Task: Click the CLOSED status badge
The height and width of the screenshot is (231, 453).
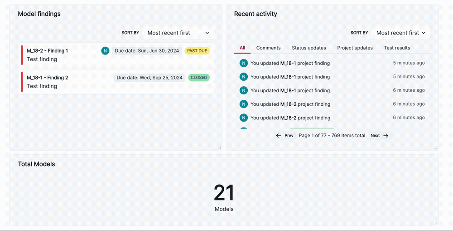Action: 199,78
